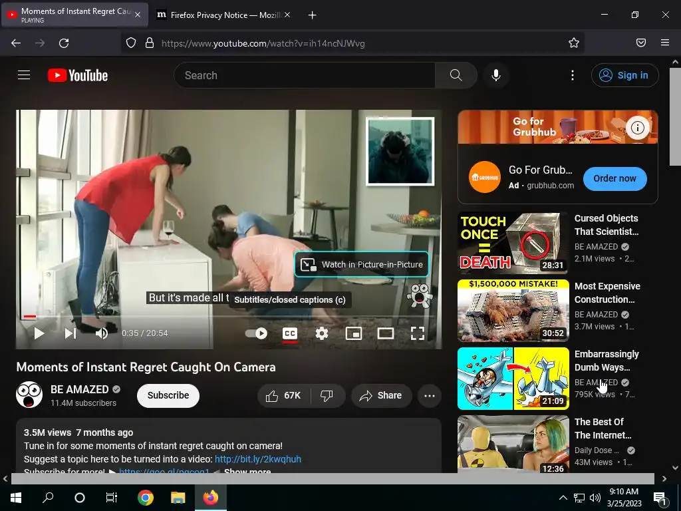Viewport: 681px width, 511px height.
Task: Open Most Expensive Construction video thumbnail
Action: click(513, 310)
